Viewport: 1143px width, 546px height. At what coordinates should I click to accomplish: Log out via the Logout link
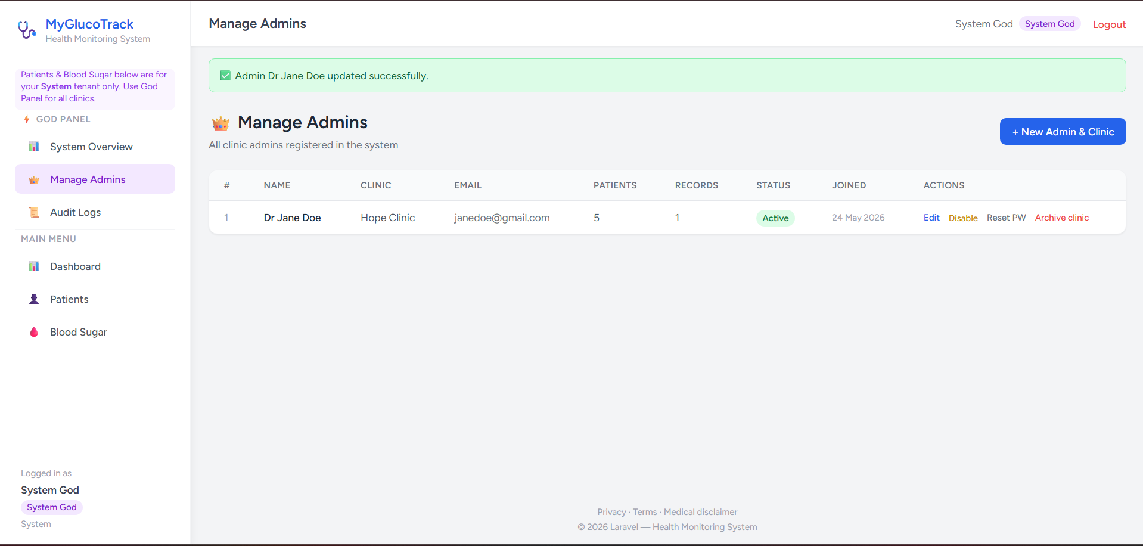point(1109,24)
